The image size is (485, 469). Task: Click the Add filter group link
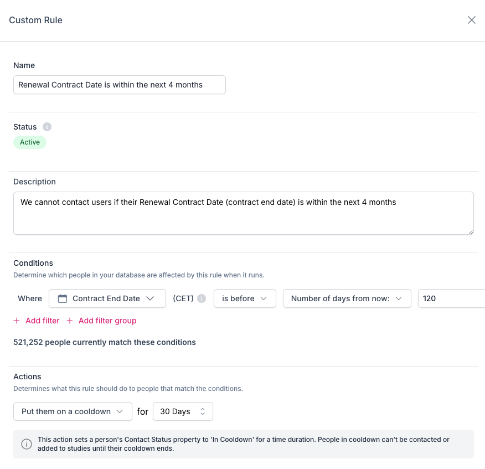pyautogui.click(x=107, y=321)
